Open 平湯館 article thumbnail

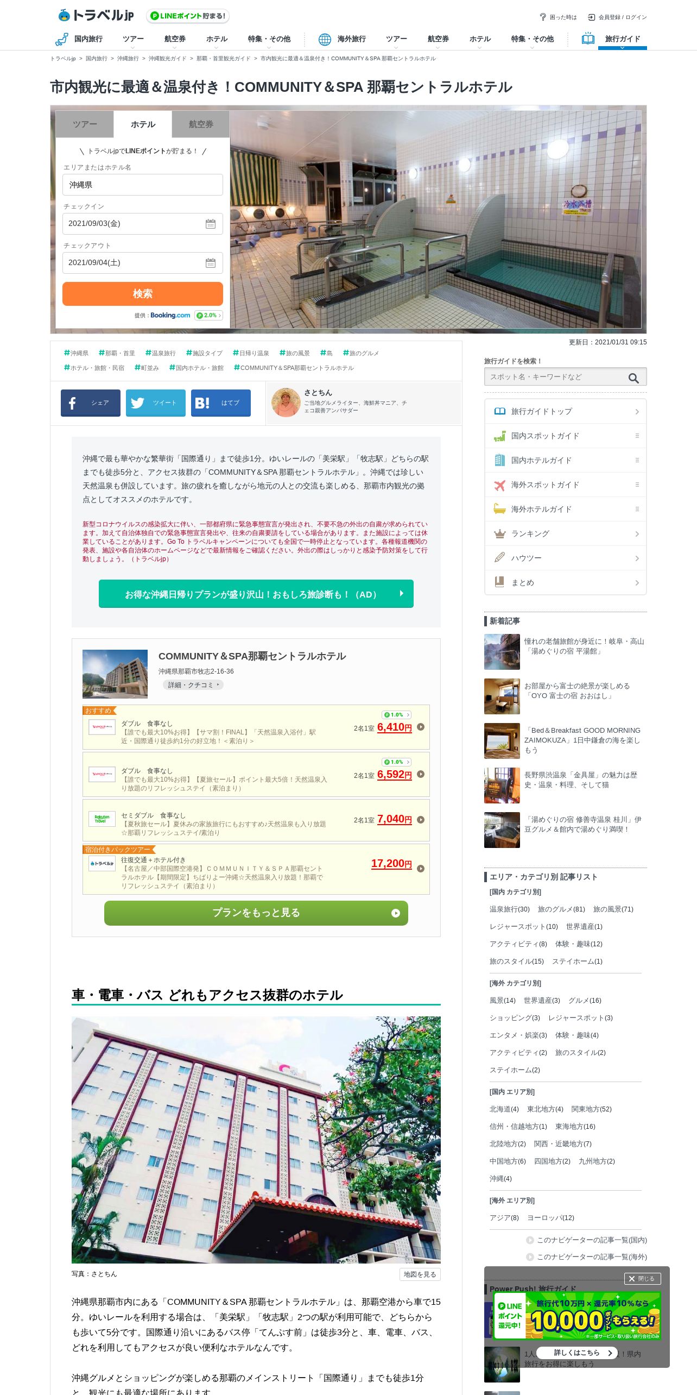502,652
